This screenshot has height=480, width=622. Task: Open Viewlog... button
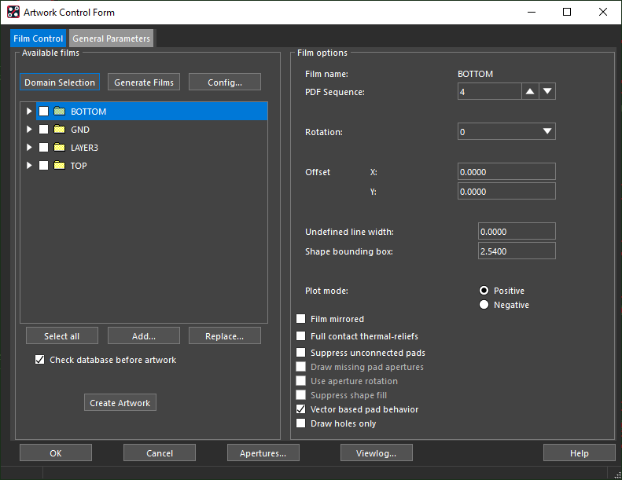(377, 453)
